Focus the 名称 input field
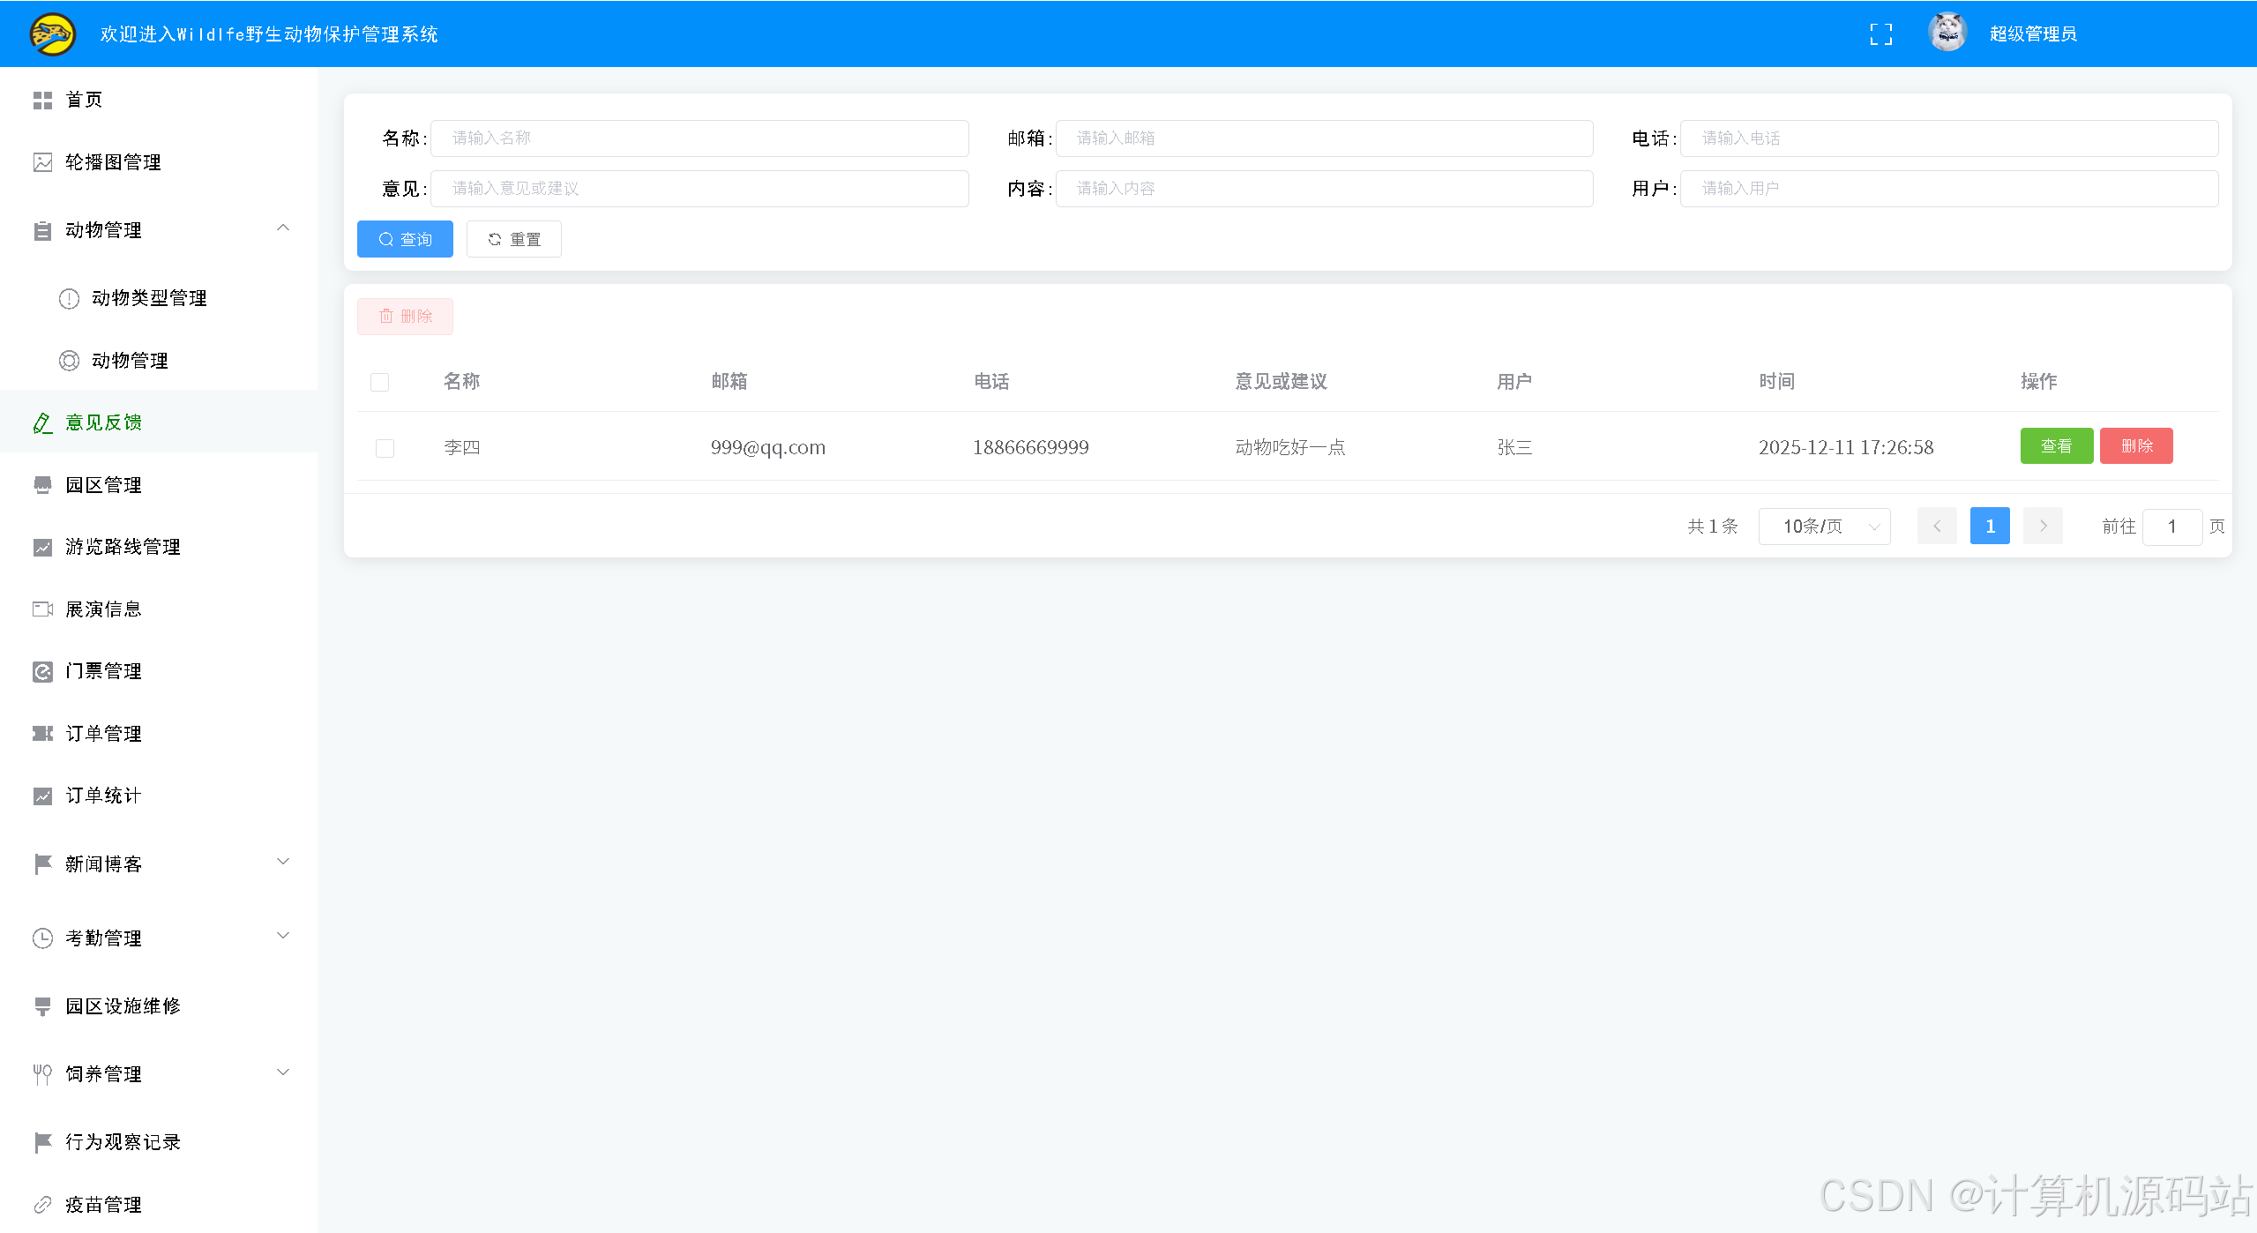 [x=699, y=138]
